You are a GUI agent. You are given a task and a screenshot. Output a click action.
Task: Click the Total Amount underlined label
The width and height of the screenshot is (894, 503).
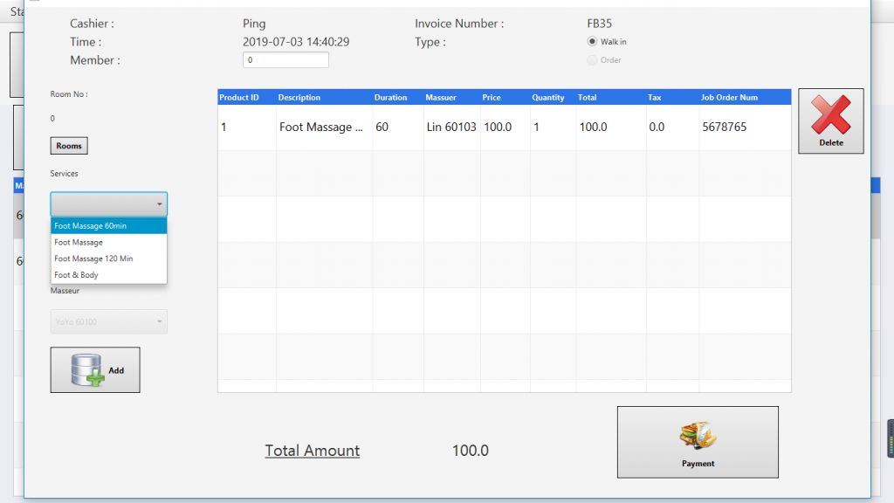tap(313, 451)
